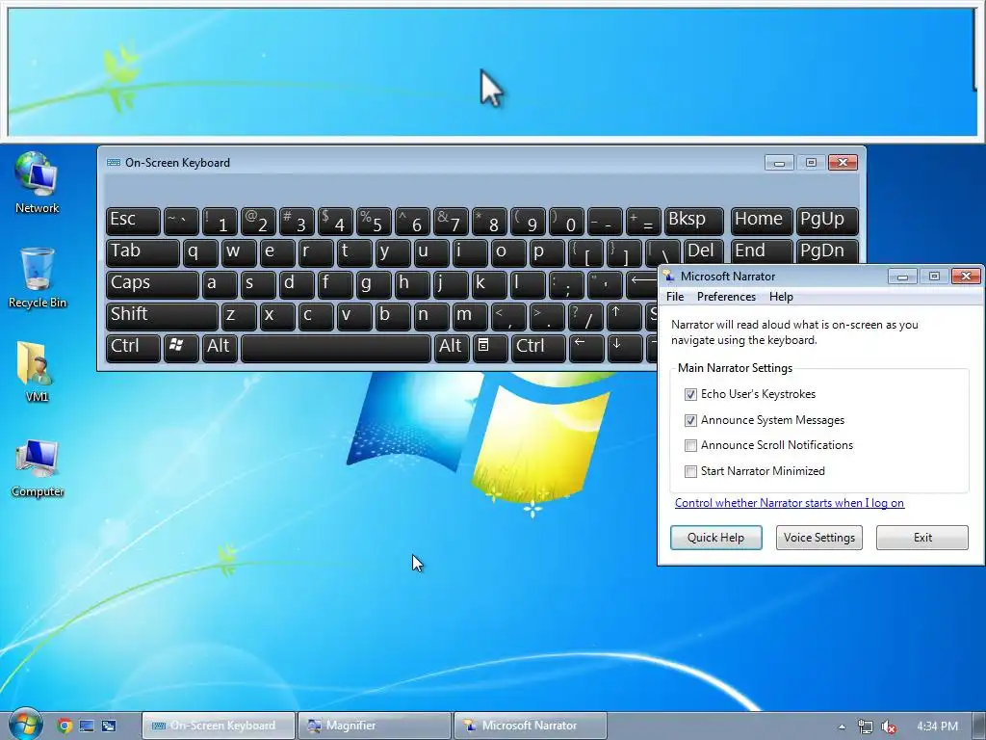Click the m key on On-Screen Keyboard
The height and width of the screenshot is (740, 986).
[470, 316]
